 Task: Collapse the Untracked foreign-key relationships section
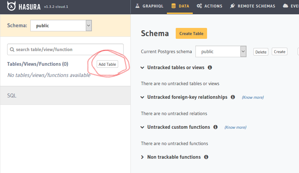click(x=142, y=97)
